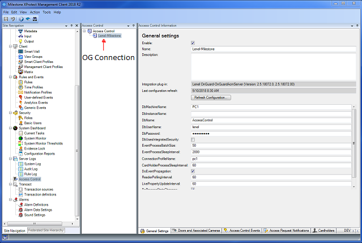Select the Lenel-Milestone connection icon

pos(95,36)
